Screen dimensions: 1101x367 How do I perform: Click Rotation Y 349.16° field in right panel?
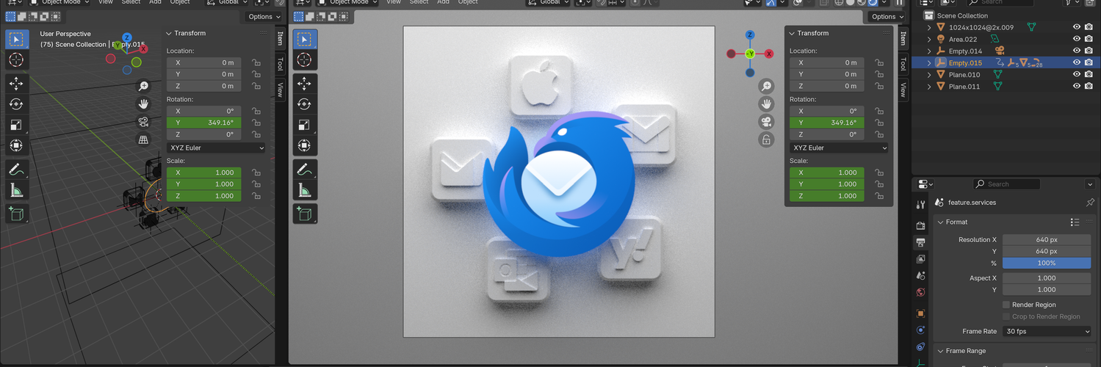tap(827, 123)
